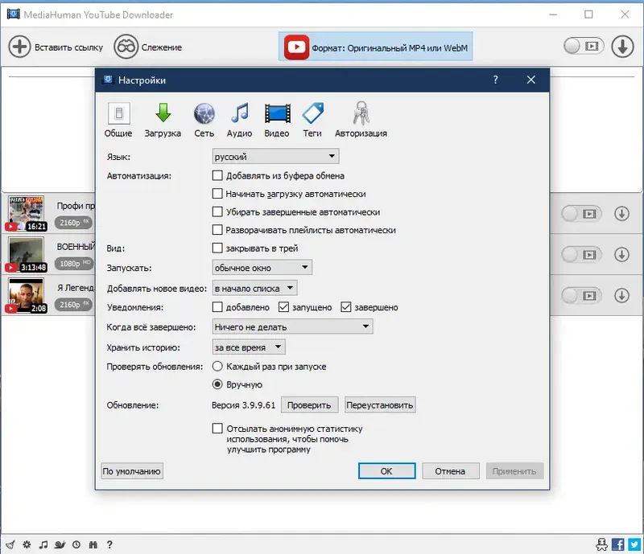Open the 2160p quality badge on Профи video
The height and width of the screenshot is (554, 644).
(x=74, y=223)
